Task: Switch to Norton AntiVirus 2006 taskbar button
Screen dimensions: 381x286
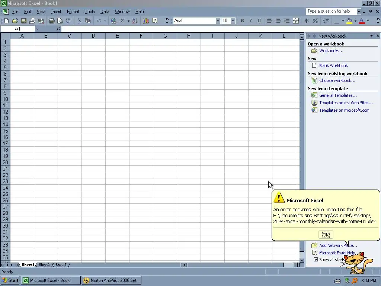Action: click(112, 280)
